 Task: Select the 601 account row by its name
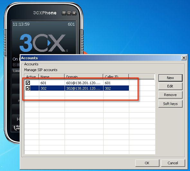[43, 83]
